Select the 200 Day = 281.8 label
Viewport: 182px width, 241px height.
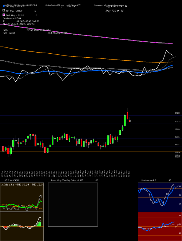click(x=15, y=15)
